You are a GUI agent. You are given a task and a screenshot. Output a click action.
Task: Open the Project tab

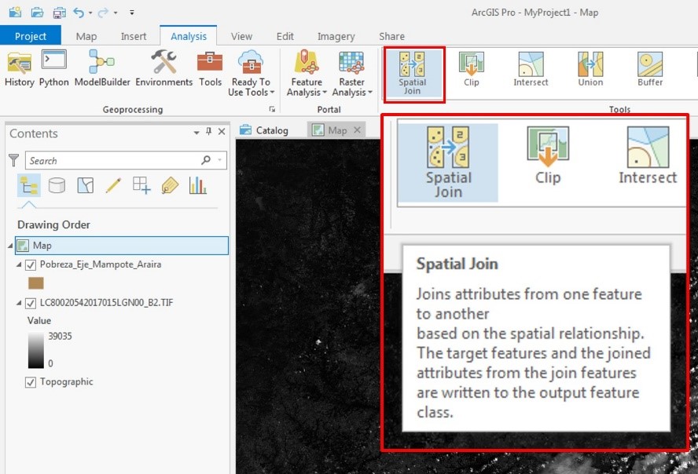pyautogui.click(x=31, y=36)
